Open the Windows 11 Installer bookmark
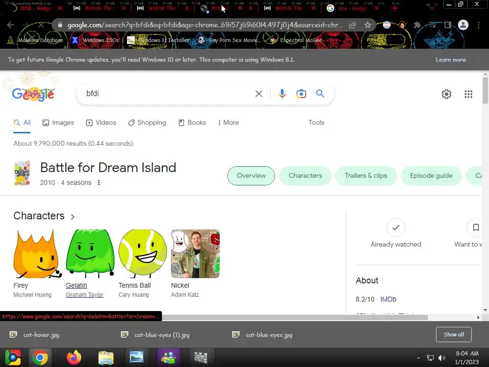 pyautogui.click(x=159, y=40)
